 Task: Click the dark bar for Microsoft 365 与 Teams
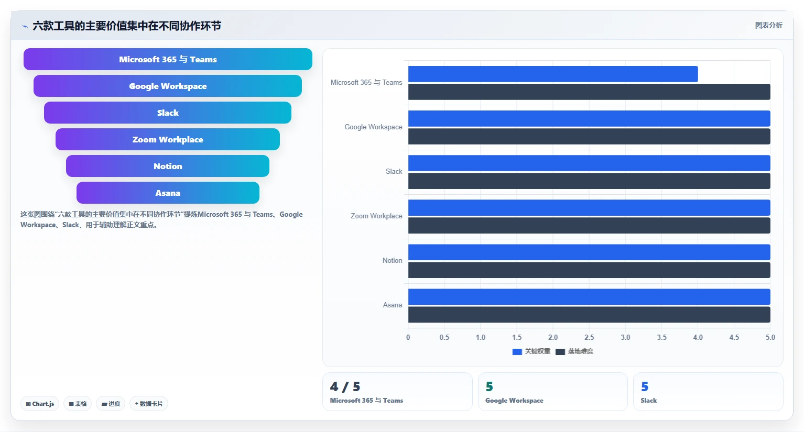point(589,92)
